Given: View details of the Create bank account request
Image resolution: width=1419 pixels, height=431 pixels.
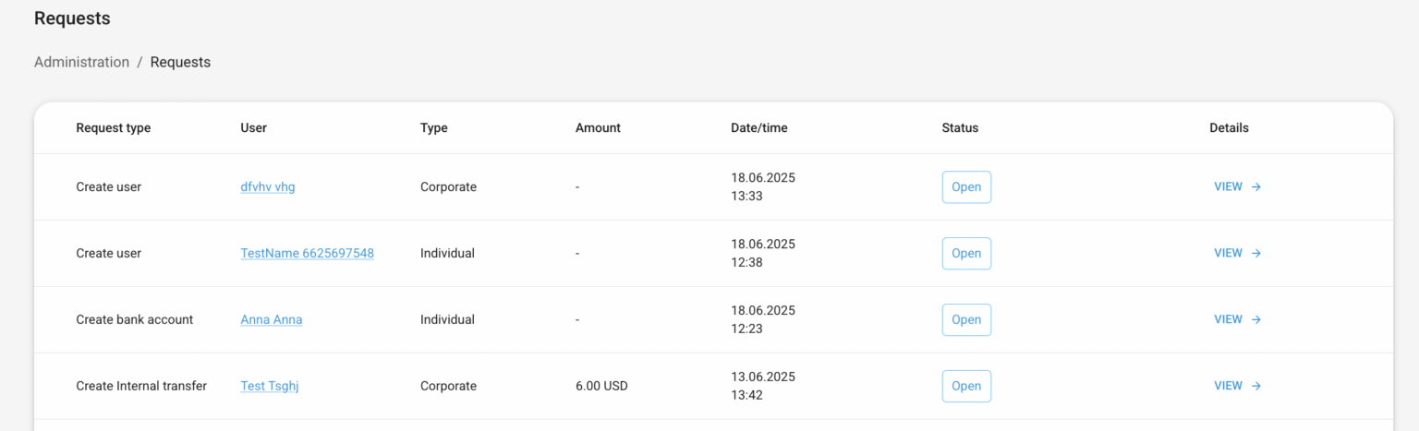Looking at the screenshot, I should coord(1229,319).
